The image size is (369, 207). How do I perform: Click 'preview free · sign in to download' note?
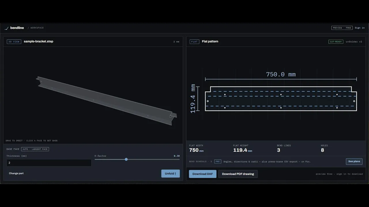pyautogui.click(x=339, y=174)
